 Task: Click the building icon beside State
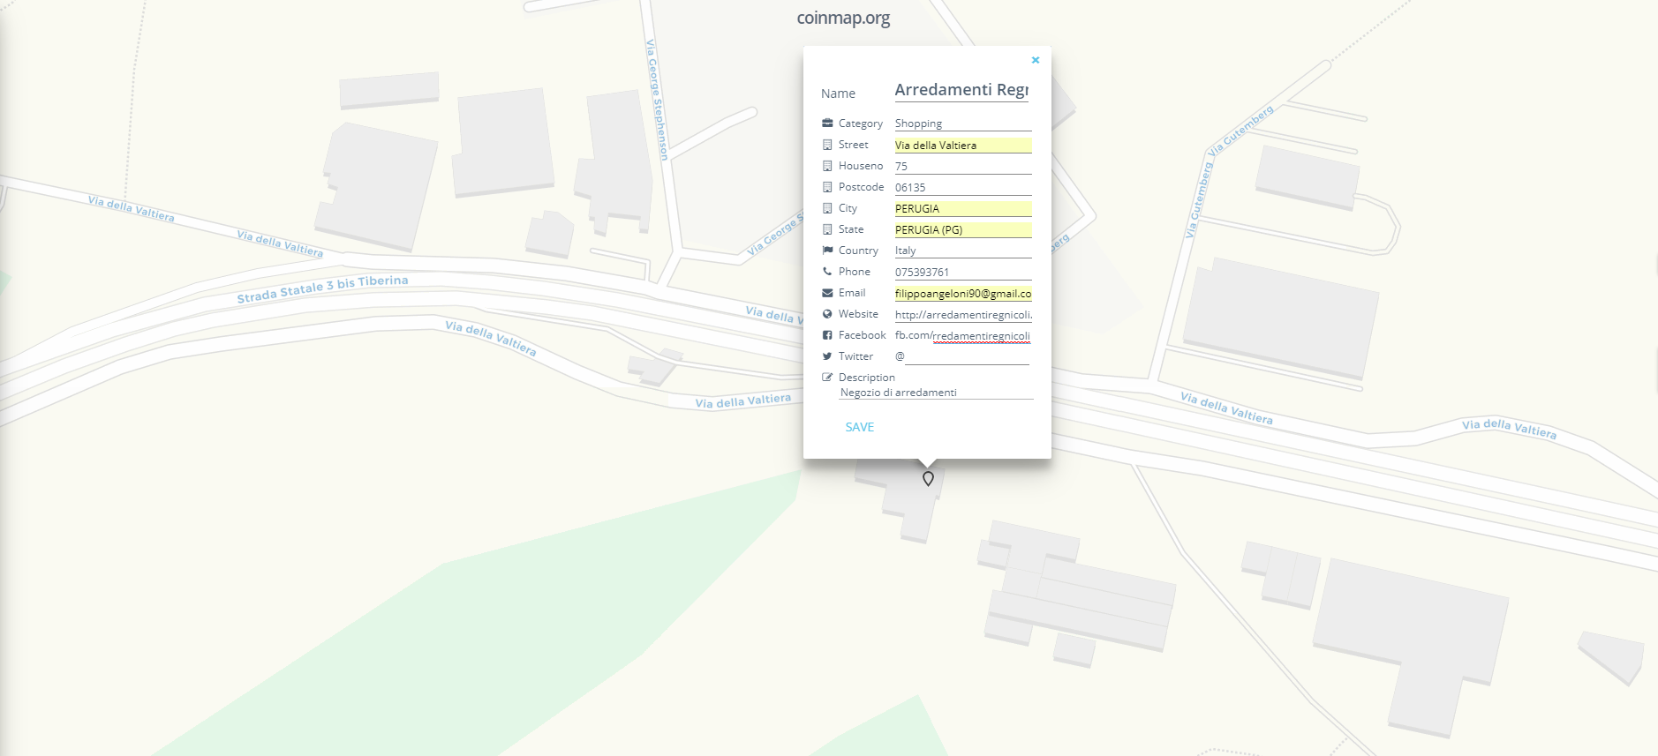pyautogui.click(x=827, y=229)
